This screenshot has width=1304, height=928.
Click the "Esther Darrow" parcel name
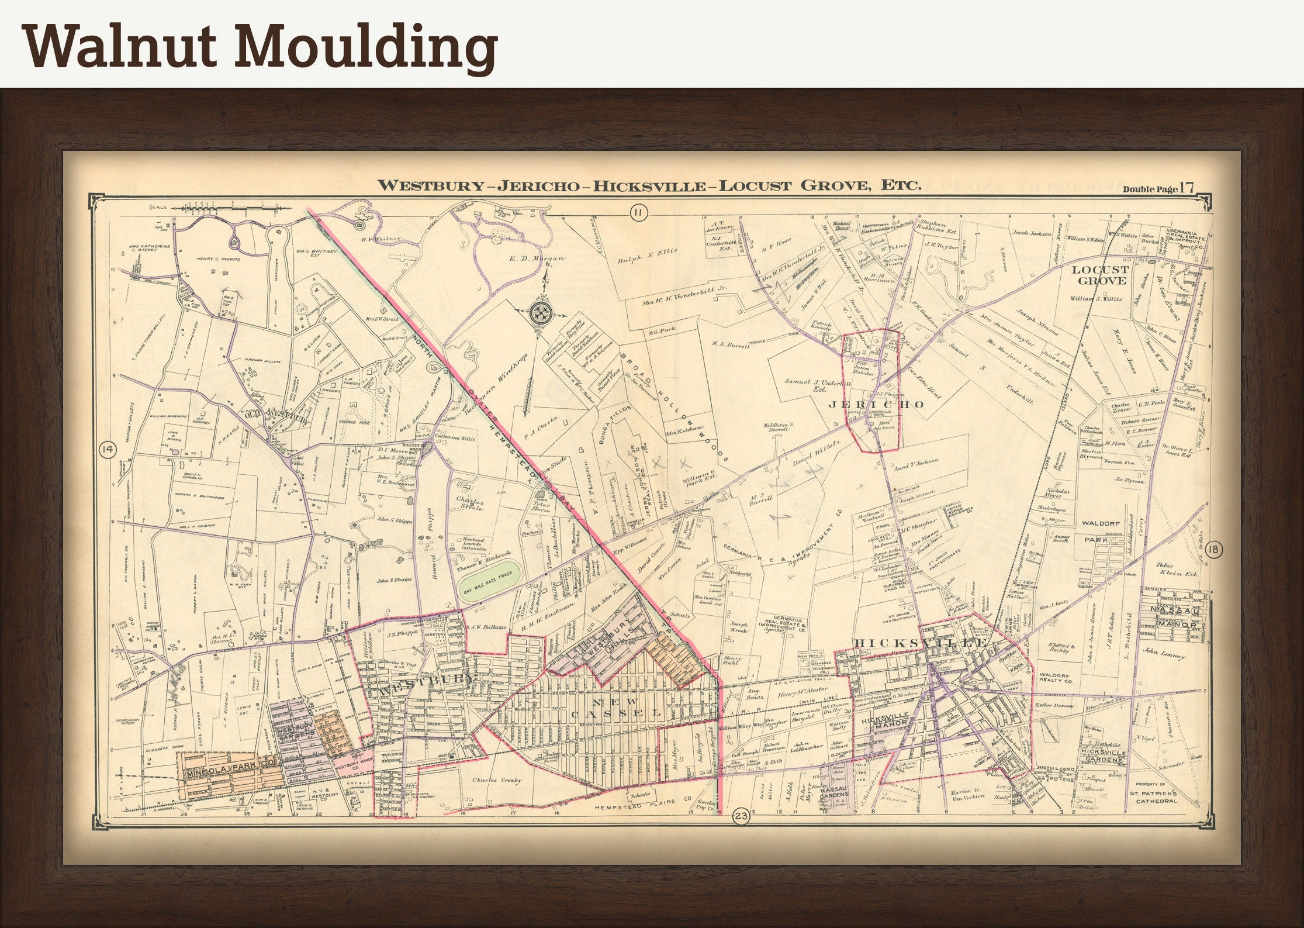pyautogui.click(x=1054, y=705)
